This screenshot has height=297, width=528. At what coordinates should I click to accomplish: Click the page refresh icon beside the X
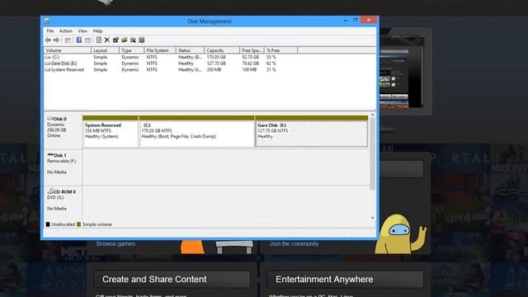click(99, 40)
